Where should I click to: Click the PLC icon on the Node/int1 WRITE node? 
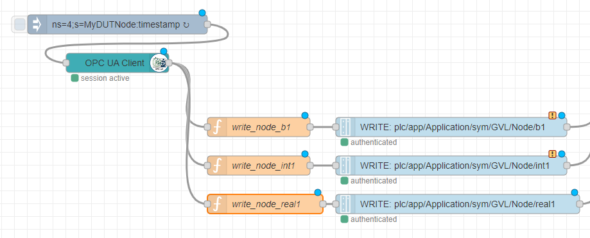pyautogui.click(x=345, y=166)
